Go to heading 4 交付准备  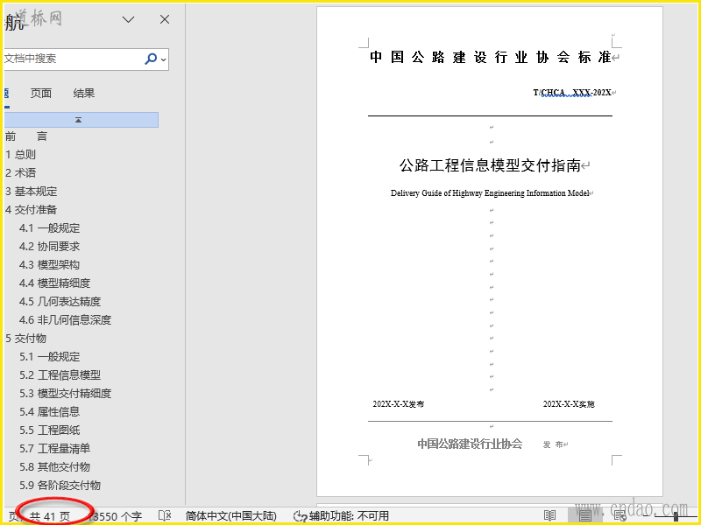coord(32,210)
